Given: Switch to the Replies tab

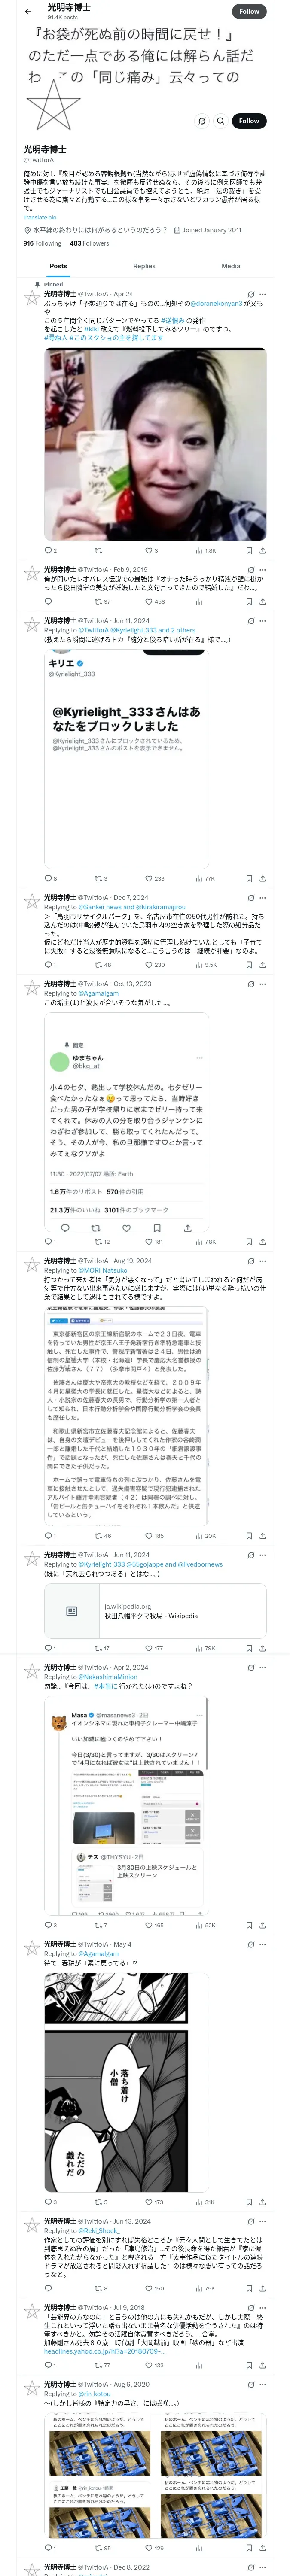Looking at the screenshot, I should click(x=144, y=266).
